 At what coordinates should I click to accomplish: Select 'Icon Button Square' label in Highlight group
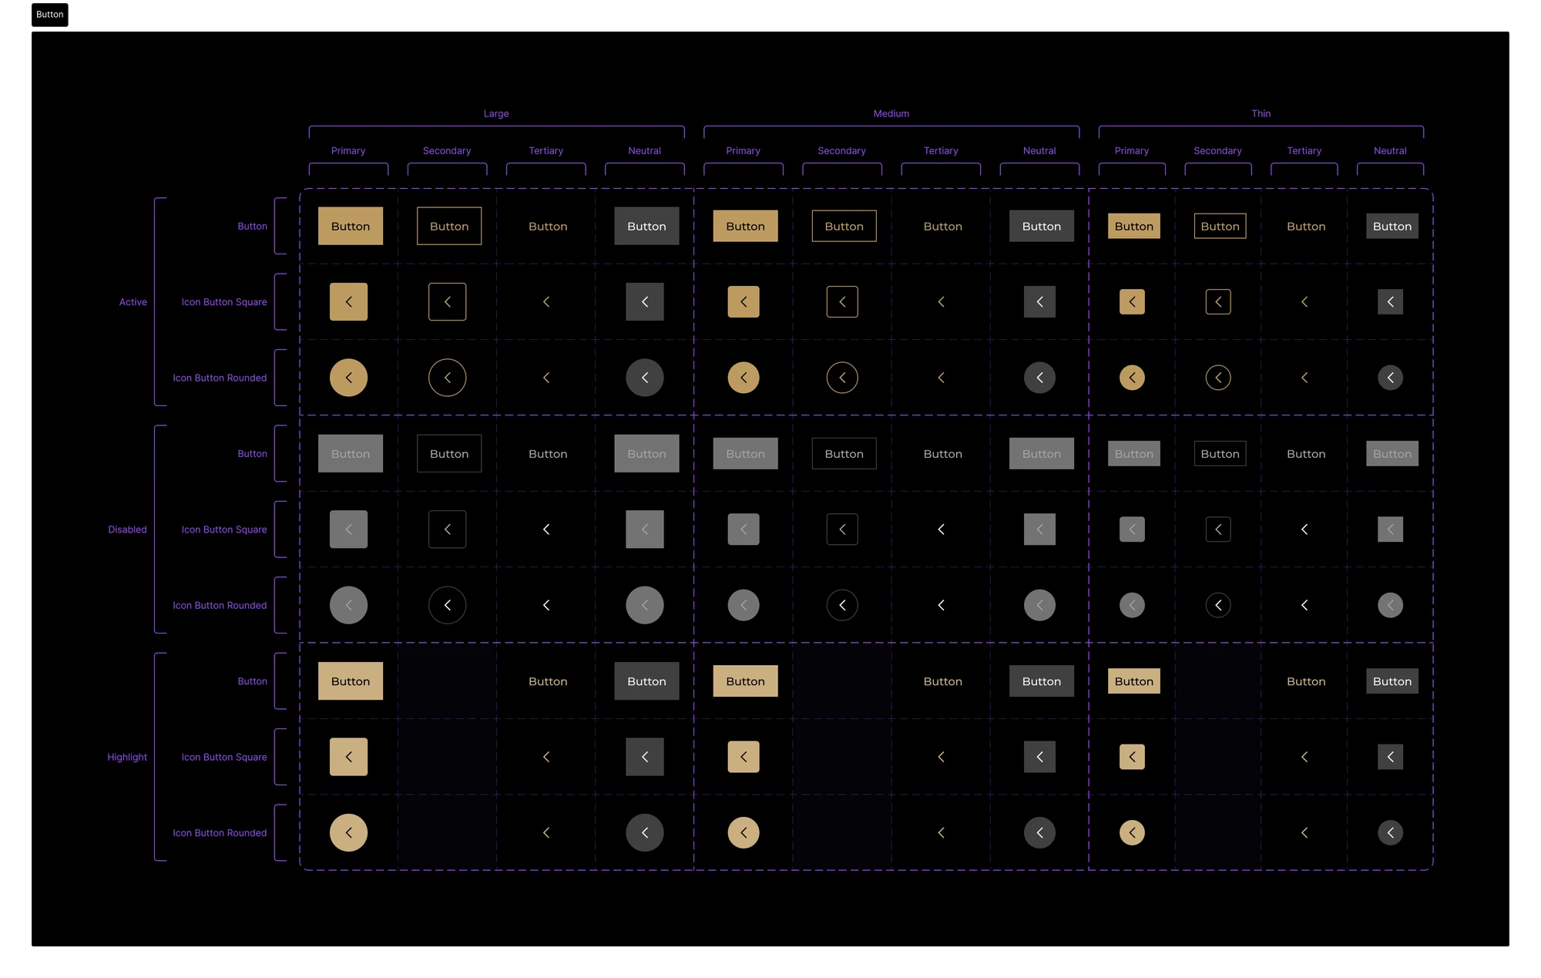point(224,757)
